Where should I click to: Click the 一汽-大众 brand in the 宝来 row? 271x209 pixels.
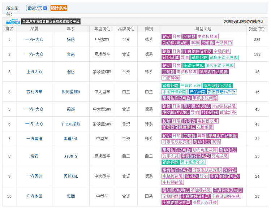[34, 54]
